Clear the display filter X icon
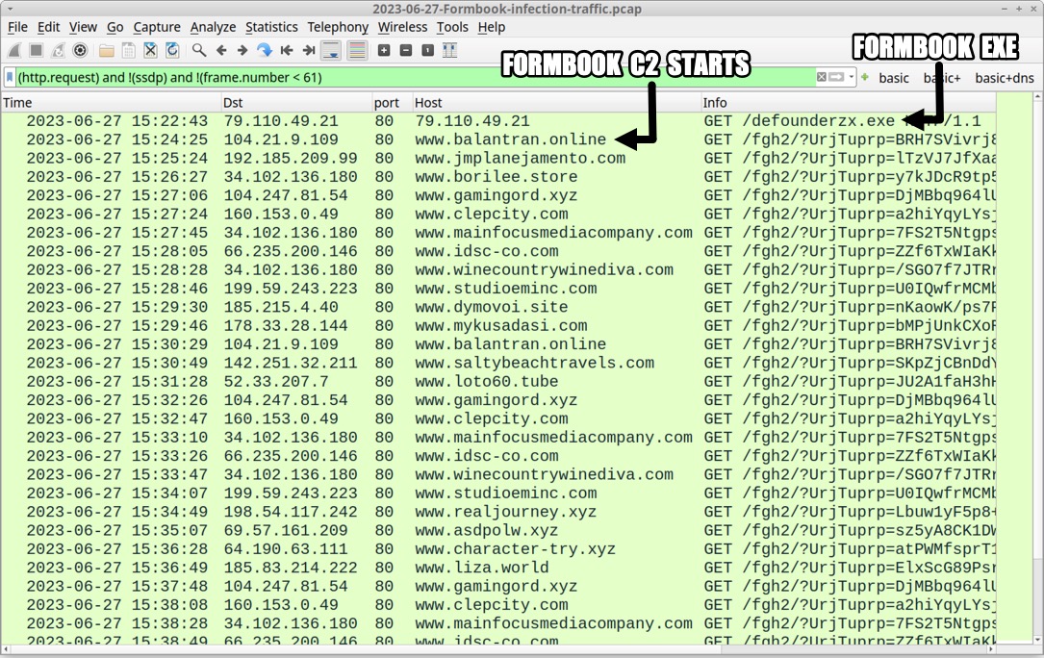The width and height of the screenshot is (1044, 658). point(822,77)
